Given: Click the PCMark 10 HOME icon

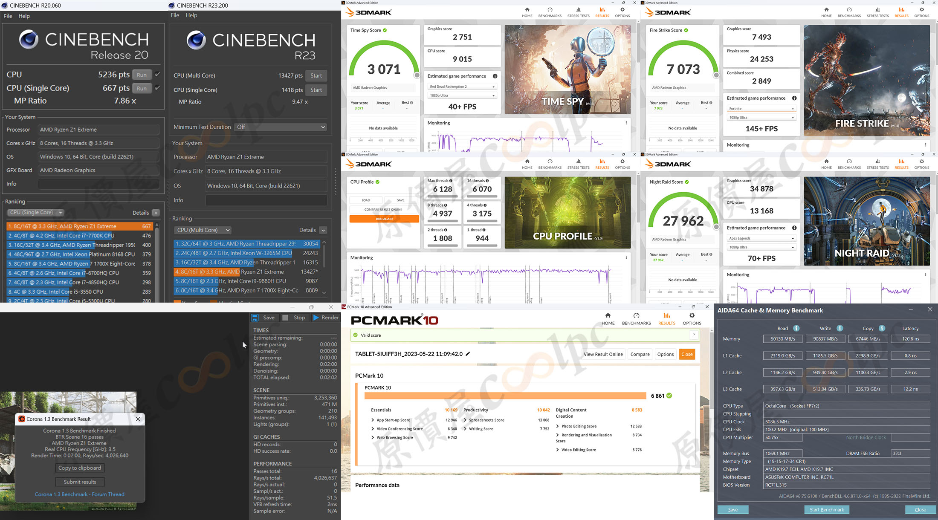Looking at the screenshot, I should tap(608, 315).
